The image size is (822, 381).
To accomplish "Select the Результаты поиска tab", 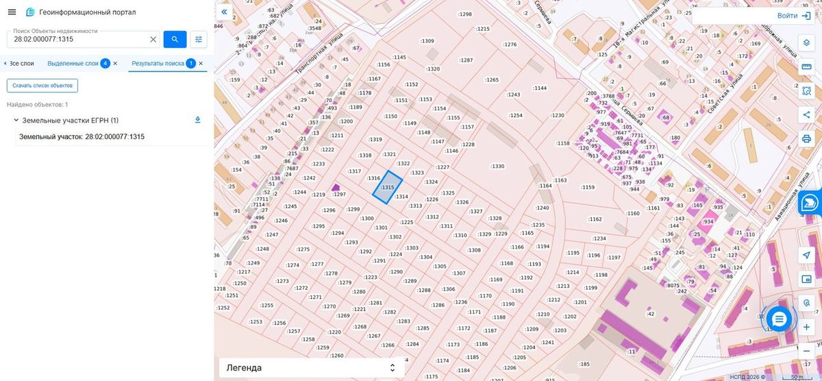I will point(158,63).
